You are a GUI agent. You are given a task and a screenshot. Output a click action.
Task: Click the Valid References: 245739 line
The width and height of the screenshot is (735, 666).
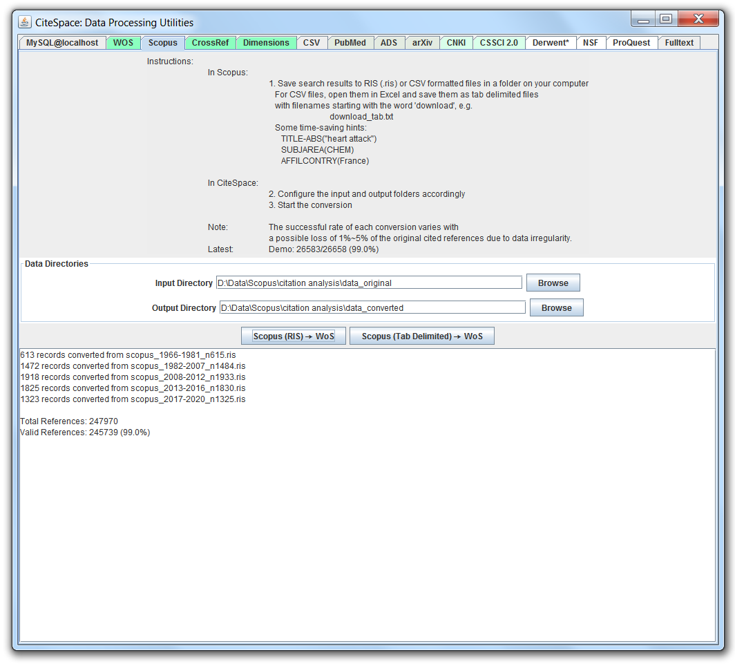[85, 432]
